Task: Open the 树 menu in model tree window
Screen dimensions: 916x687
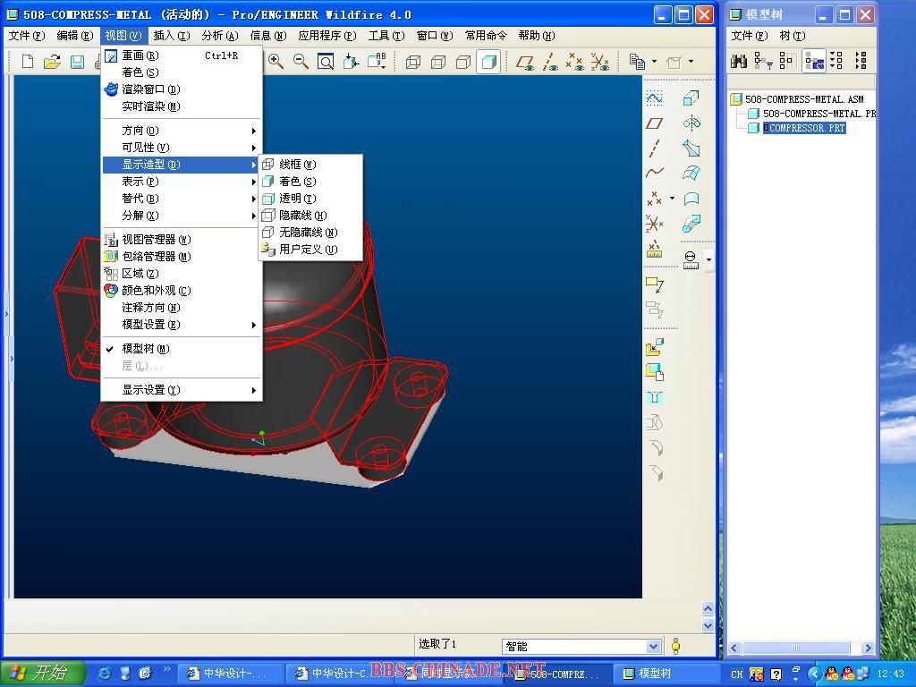Action: pyautogui.click(x=793, y=36)
